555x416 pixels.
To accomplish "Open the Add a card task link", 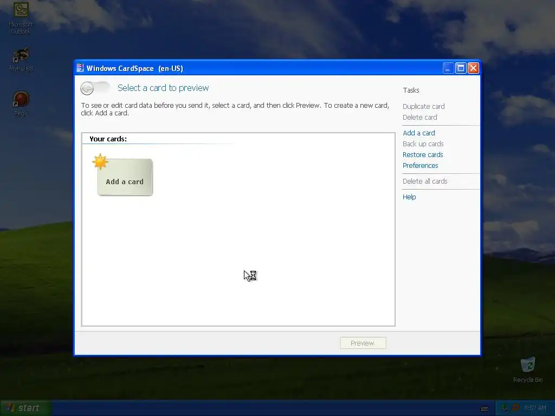I will coord(419,133).
